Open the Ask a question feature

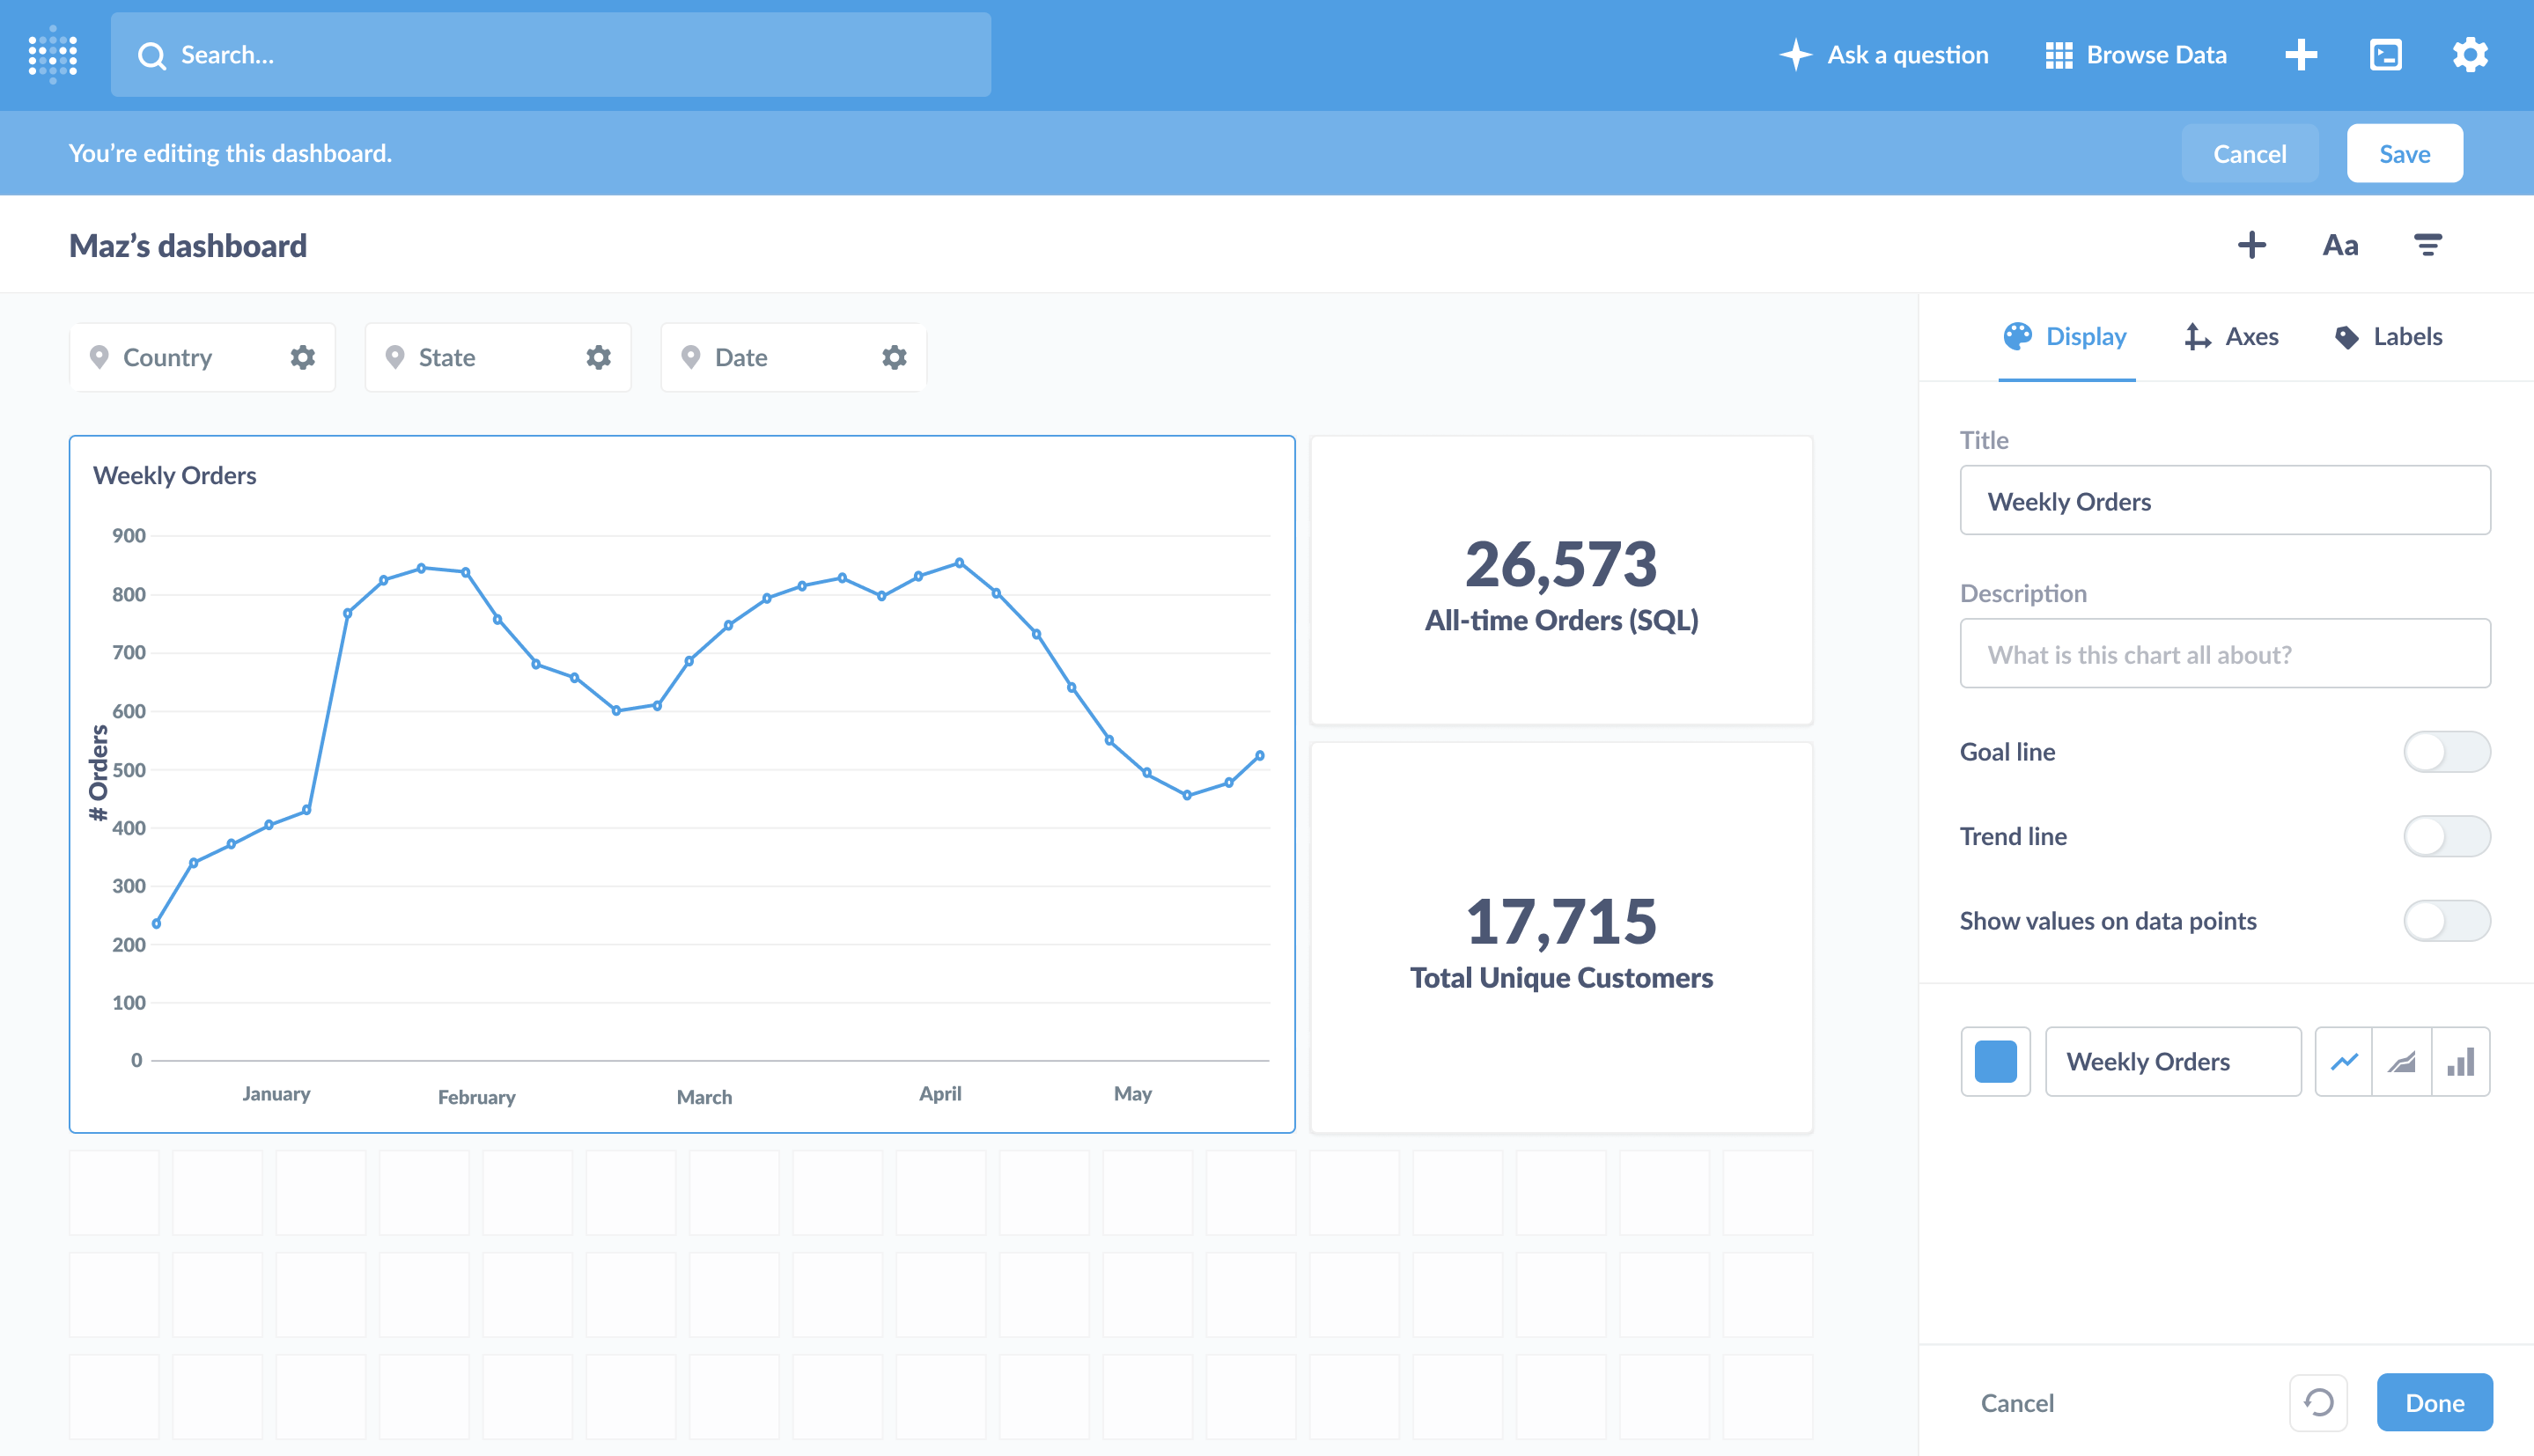tap(1884, 55)
